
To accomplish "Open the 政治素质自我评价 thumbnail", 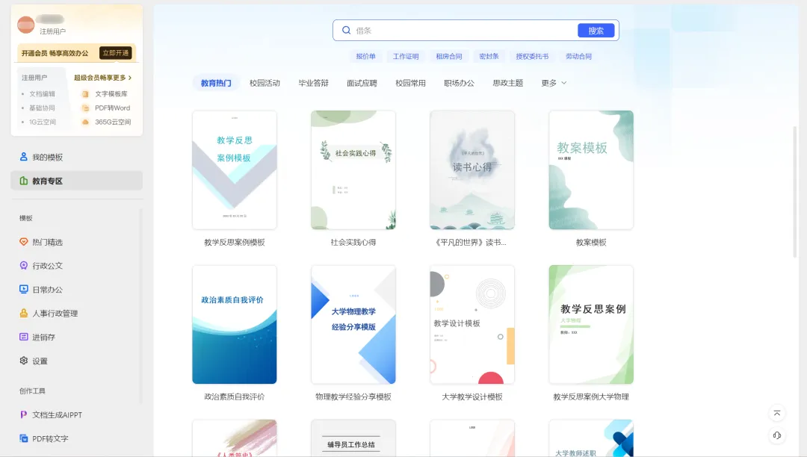I will pyautogui.click(x=234, y=324).
